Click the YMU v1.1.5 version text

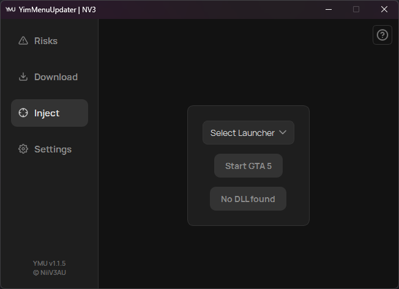50,263
